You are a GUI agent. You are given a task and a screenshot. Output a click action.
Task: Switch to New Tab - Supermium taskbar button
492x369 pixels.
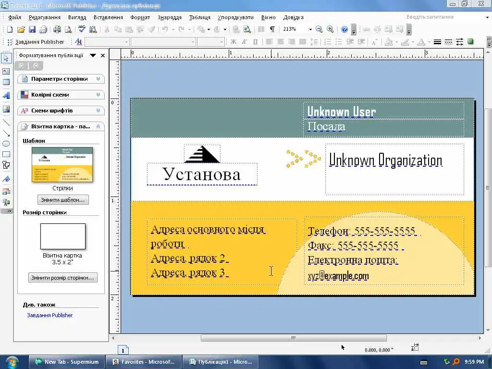(67, 362)
